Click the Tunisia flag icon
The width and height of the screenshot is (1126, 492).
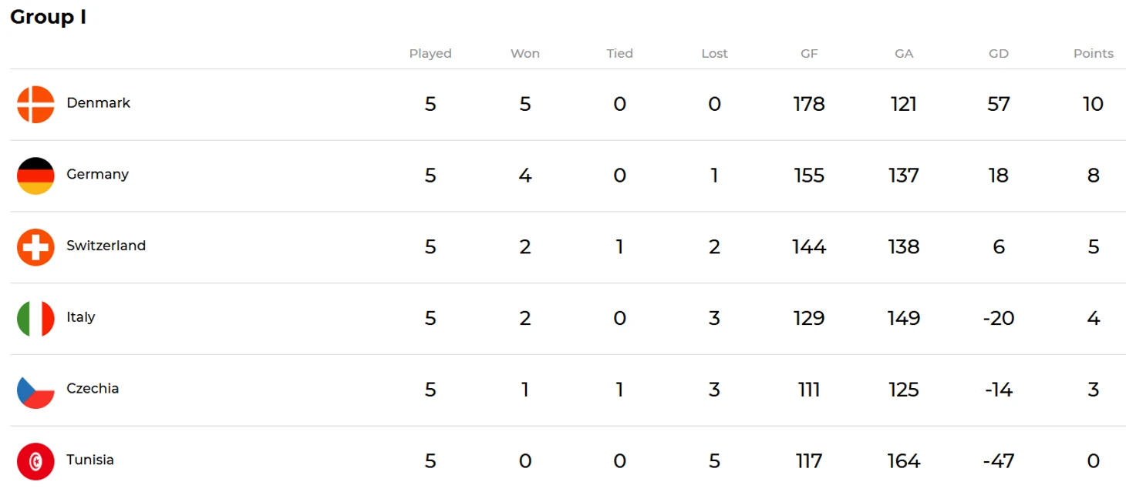pyautogui.click(x=35, y=462)
